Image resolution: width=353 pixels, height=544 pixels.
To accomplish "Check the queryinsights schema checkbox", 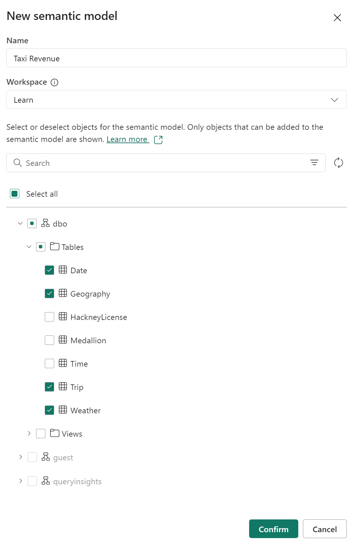I will 32,481.
